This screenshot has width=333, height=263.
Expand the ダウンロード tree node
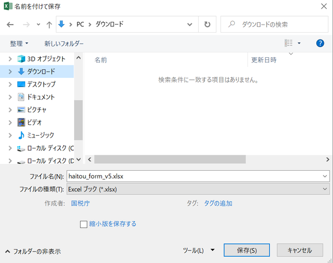[x=10, y=72]
